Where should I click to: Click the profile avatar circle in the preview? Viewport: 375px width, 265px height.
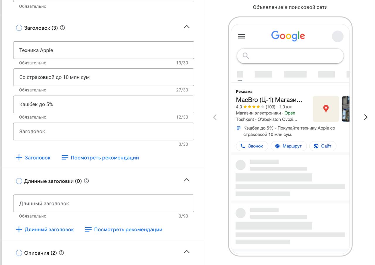[x=337, y=36]
